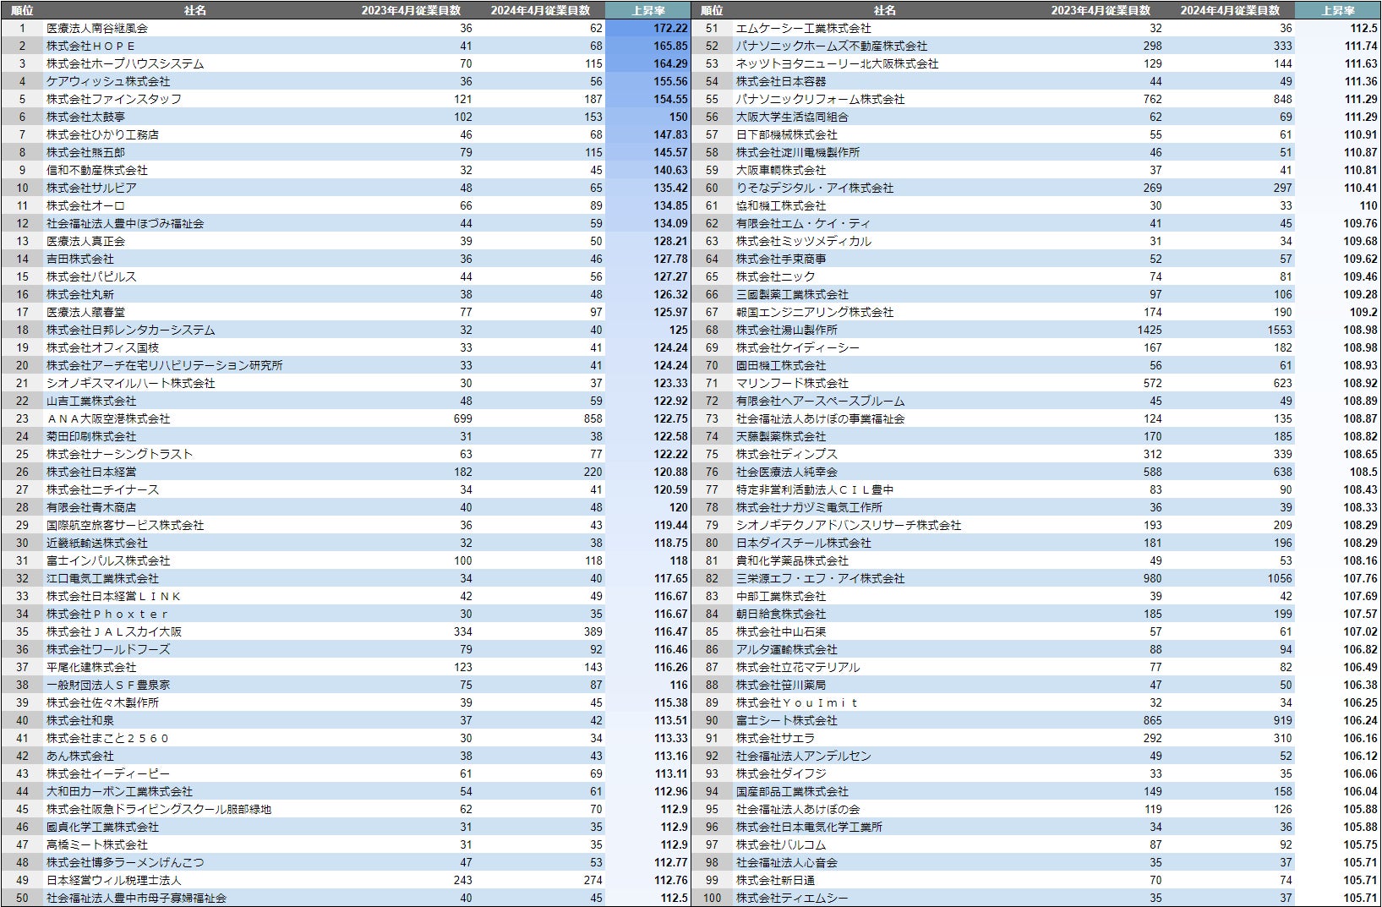Image resolution: width=1382 pixels, height=907 pixels.
Task: Click the employee count 1425
Action: 1150,330
